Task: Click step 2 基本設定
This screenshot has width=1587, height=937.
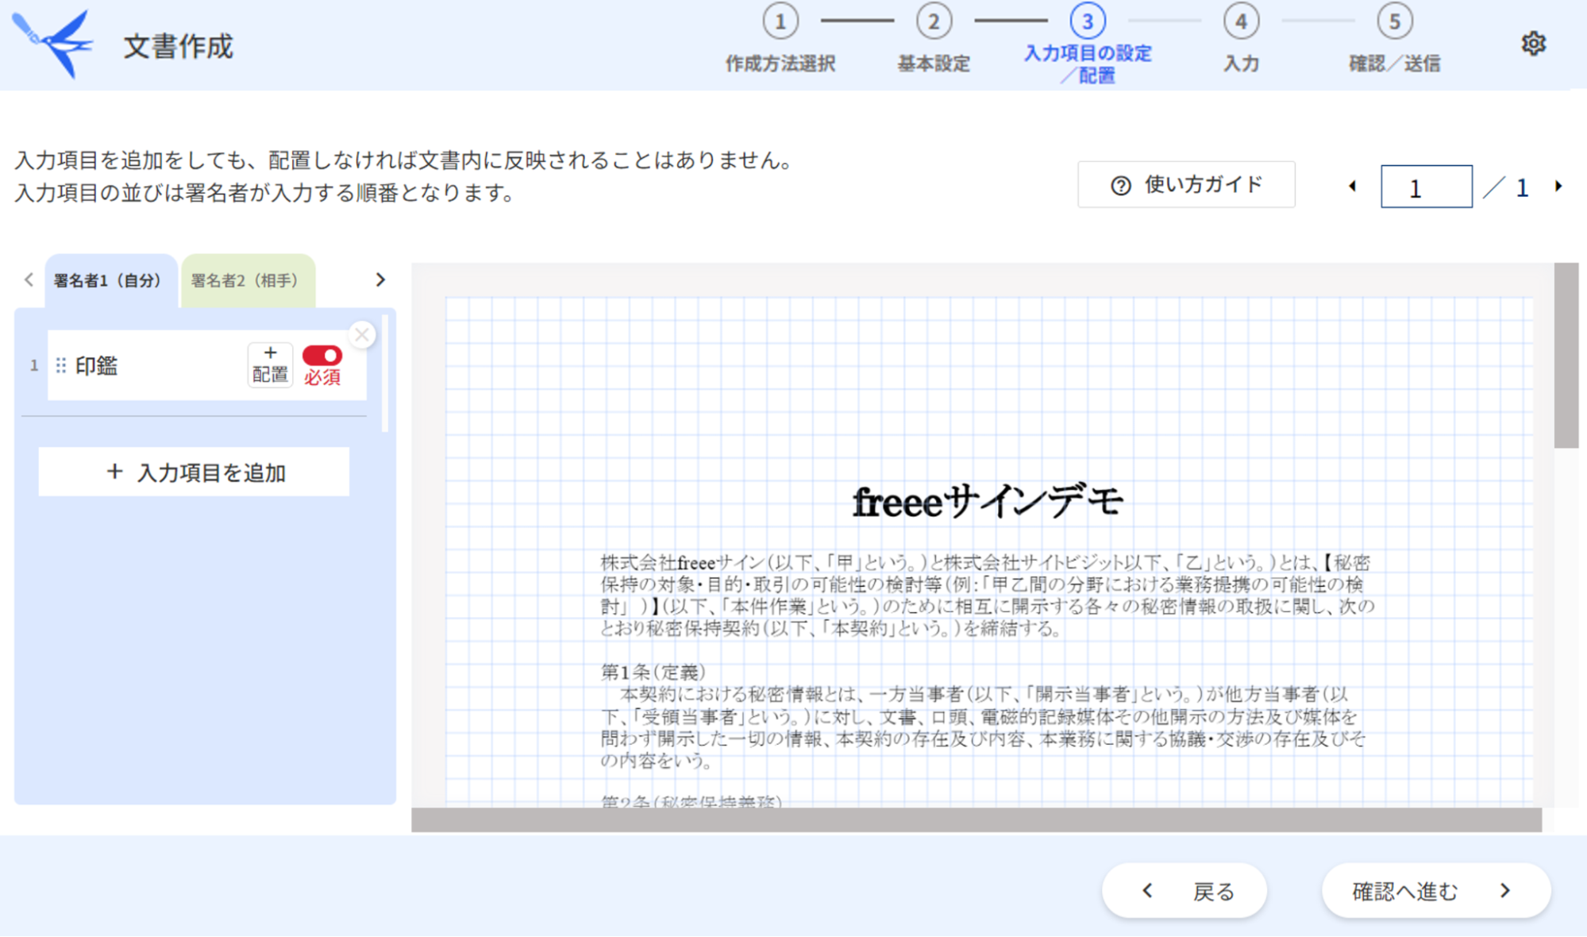Action: pos(934,38)
